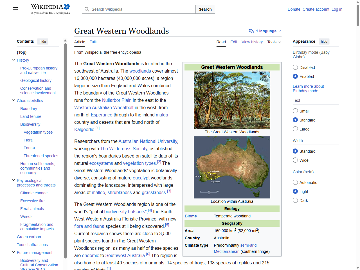The width and height of the screenshot is (360, 270).
Task: Collapse the History section in Contents
Action: (13, 59)
